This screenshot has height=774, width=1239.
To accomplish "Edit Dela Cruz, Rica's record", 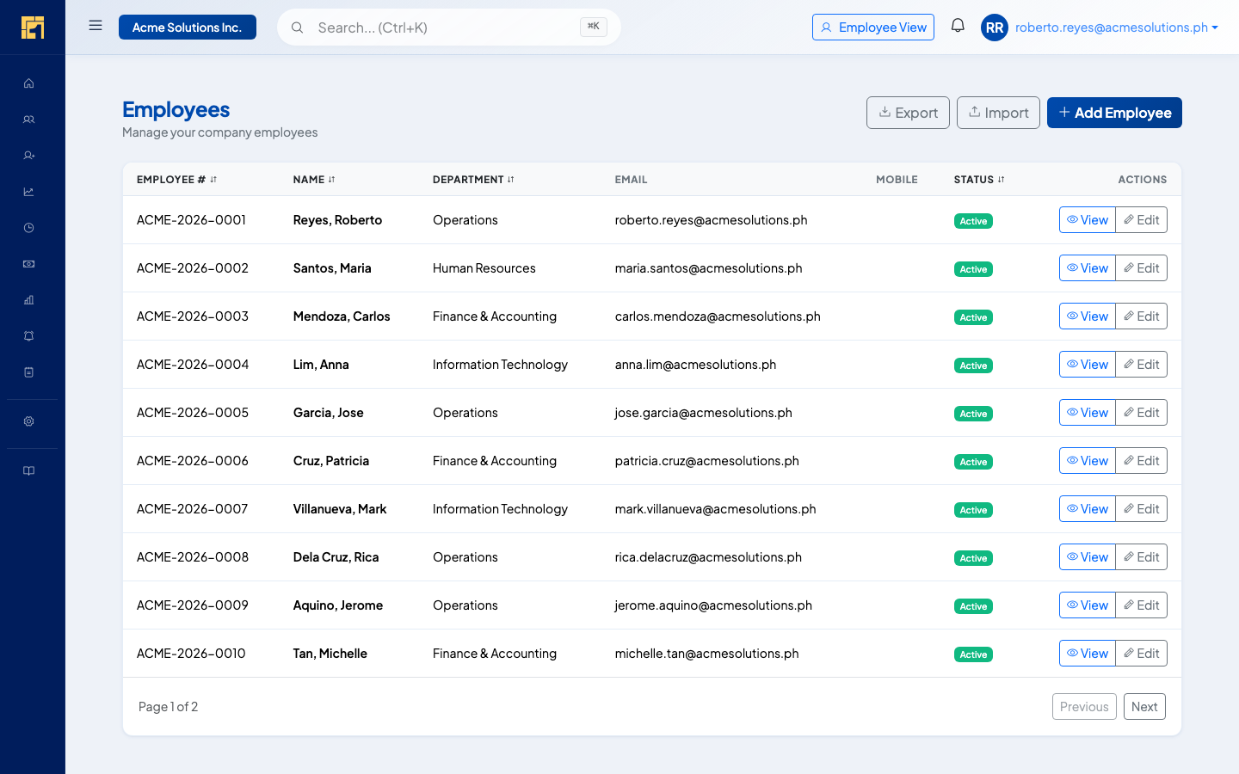I will pos(1142,557).
